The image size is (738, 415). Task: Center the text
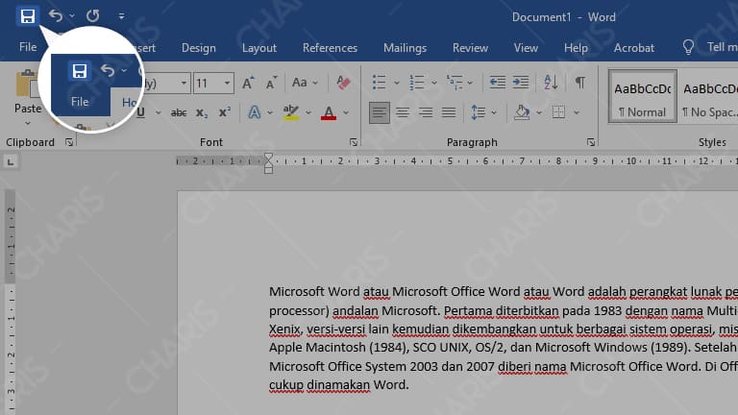[403, 112]
